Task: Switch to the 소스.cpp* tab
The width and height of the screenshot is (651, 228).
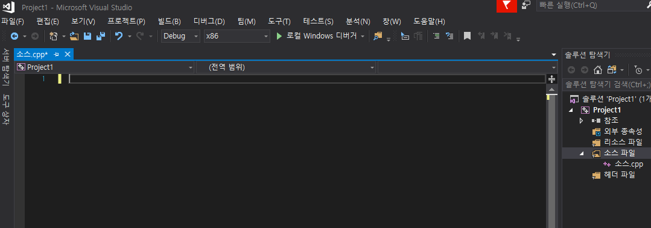Action: pyautogui.click(x=33, y=54)
